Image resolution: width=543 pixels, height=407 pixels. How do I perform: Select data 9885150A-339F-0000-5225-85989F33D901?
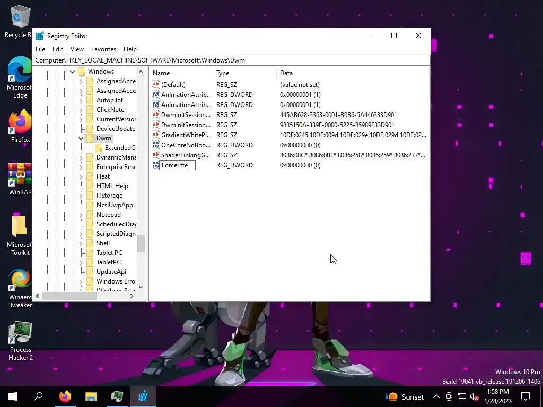(x=337, y=125)
